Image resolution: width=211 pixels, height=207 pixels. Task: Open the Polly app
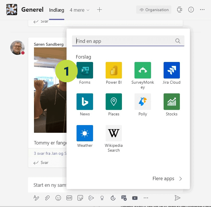coord(143,102)
